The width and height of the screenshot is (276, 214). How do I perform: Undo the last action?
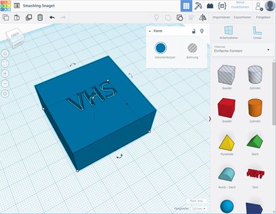click(52, 17)
